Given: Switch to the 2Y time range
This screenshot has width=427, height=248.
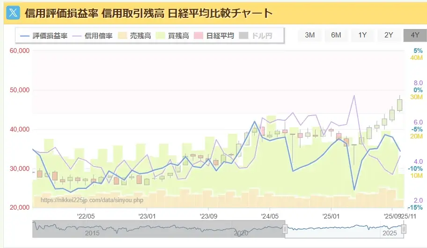Looking at the screenshot, I should click(x=389, y=35).
